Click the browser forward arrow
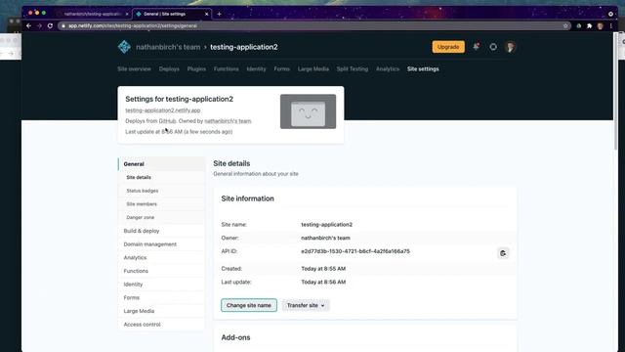625x352 pixels. click(39, 25)
